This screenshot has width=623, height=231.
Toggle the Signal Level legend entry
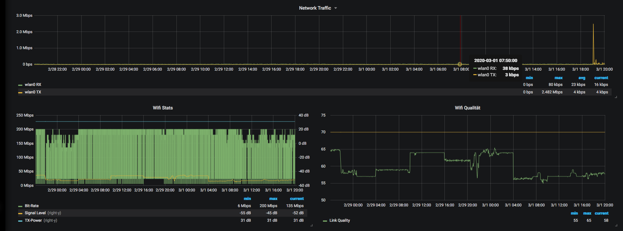coord(35,213)
